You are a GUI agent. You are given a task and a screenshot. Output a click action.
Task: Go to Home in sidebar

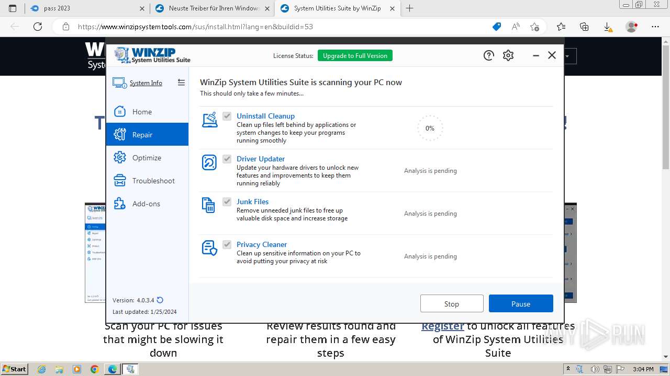click(x=147, y=112)
